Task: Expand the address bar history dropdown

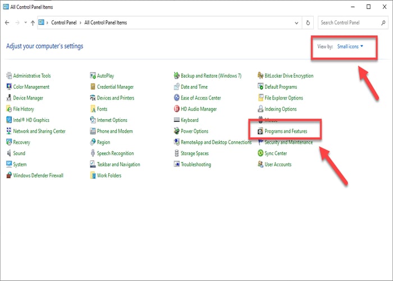Action: [x=296, y=23]
